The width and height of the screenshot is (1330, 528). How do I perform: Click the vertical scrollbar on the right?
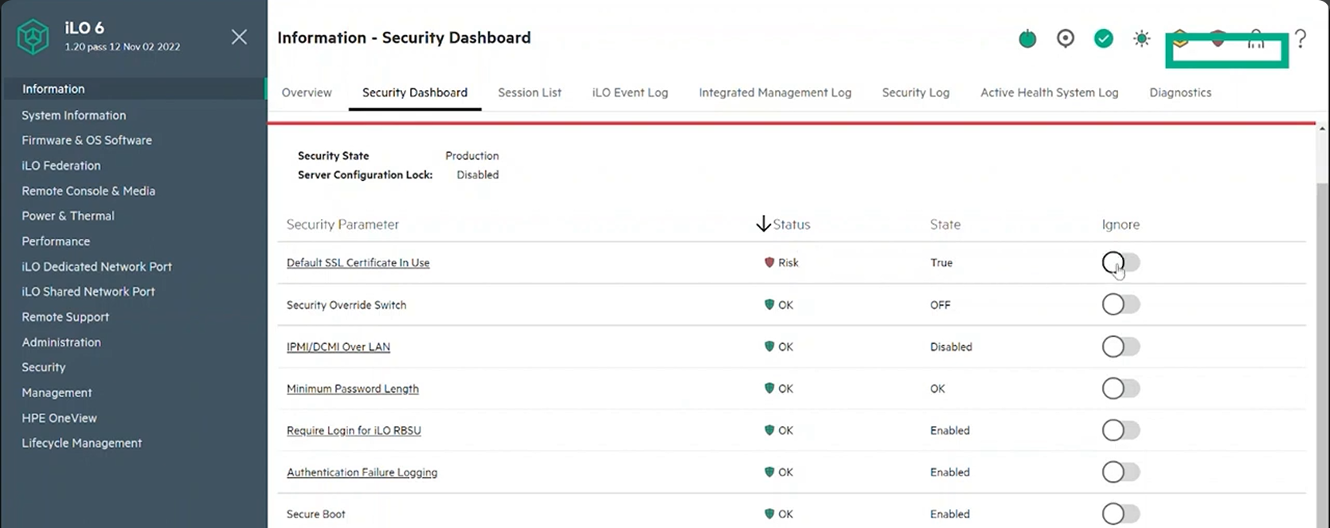pos(1322,319)
